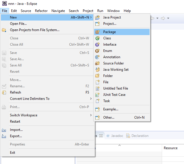This screenshot has width=184, height=164.
Task: Expand the New submenu arrow
Action: (91, 17)
